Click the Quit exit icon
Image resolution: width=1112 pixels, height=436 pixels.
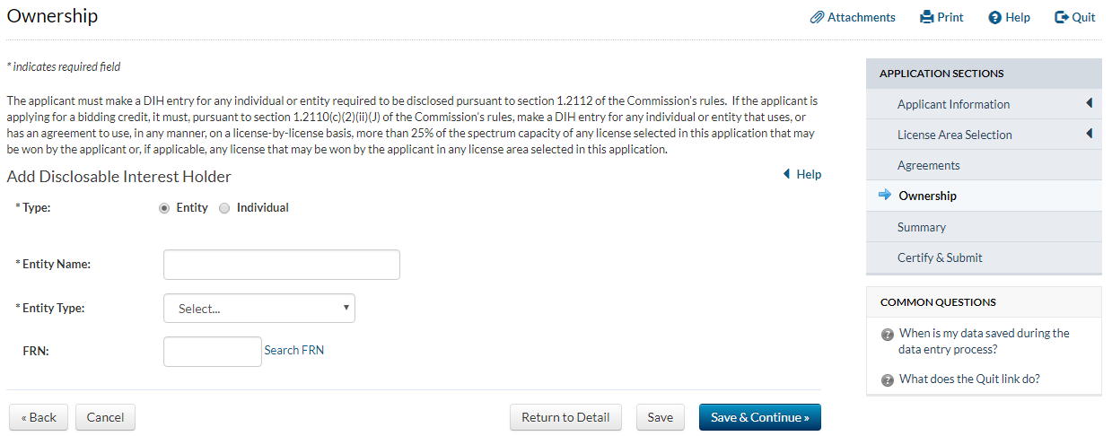pyautogui.click(x=1062, y=17)
